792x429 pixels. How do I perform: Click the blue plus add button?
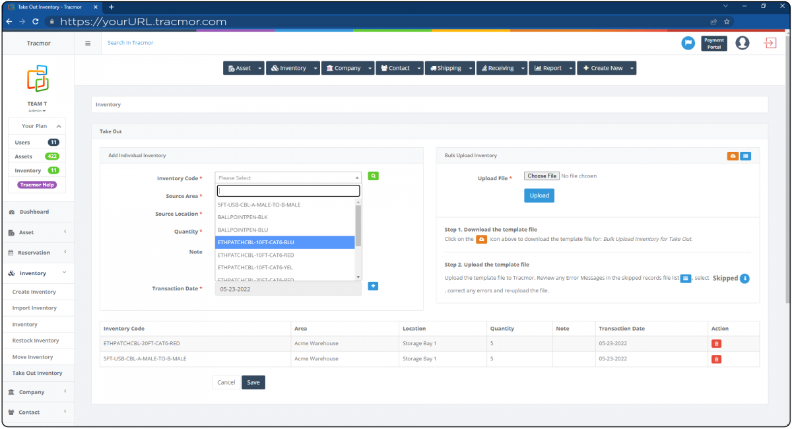click(x=373, y=286)
